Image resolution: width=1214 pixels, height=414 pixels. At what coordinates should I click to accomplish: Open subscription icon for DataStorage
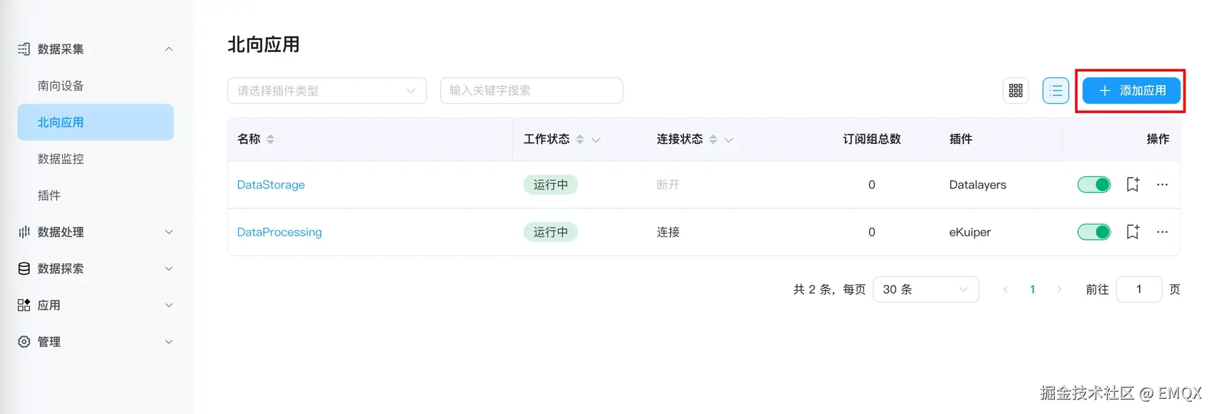(1132, 185)
